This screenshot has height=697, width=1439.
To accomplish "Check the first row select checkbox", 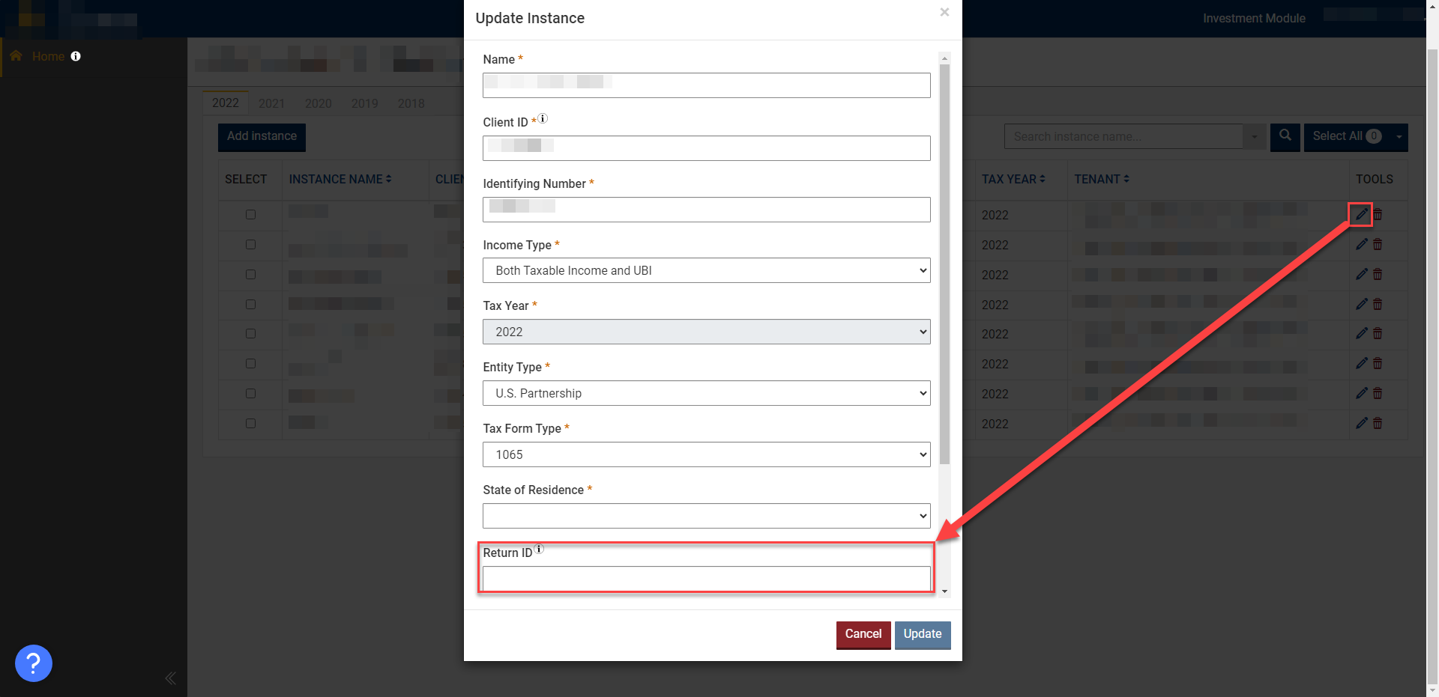I will (250, 215).
